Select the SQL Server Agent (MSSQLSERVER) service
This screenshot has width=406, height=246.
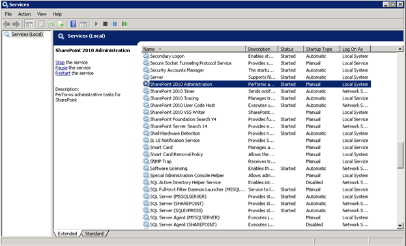click(x=257, y=217)
